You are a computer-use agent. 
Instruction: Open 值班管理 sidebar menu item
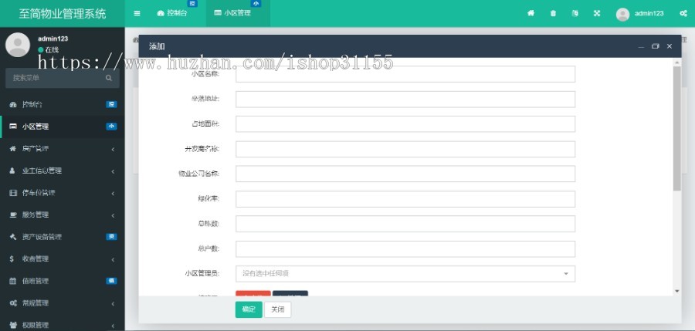(63, 281)
